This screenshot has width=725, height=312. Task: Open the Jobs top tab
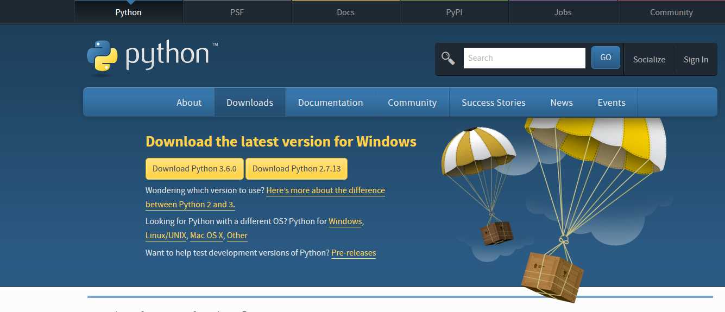coord(563,12)
